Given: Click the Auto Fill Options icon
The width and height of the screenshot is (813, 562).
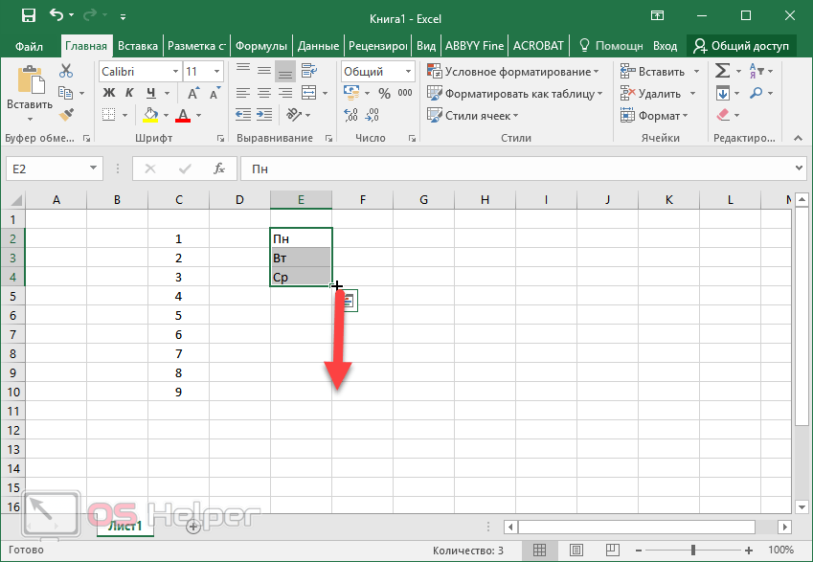Looking at the screenshot, I should [349, 301].
